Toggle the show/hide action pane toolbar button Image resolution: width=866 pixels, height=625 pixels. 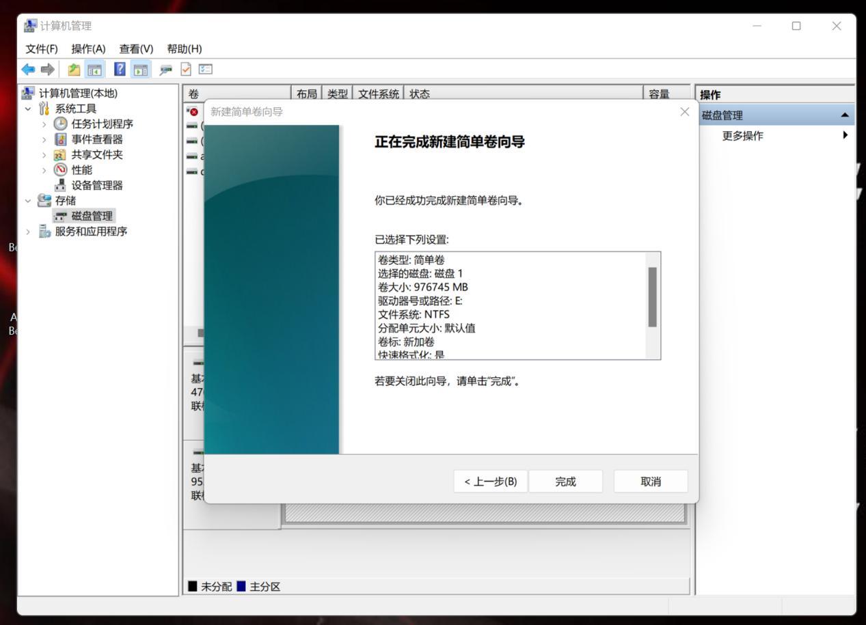tap(140, 68)
